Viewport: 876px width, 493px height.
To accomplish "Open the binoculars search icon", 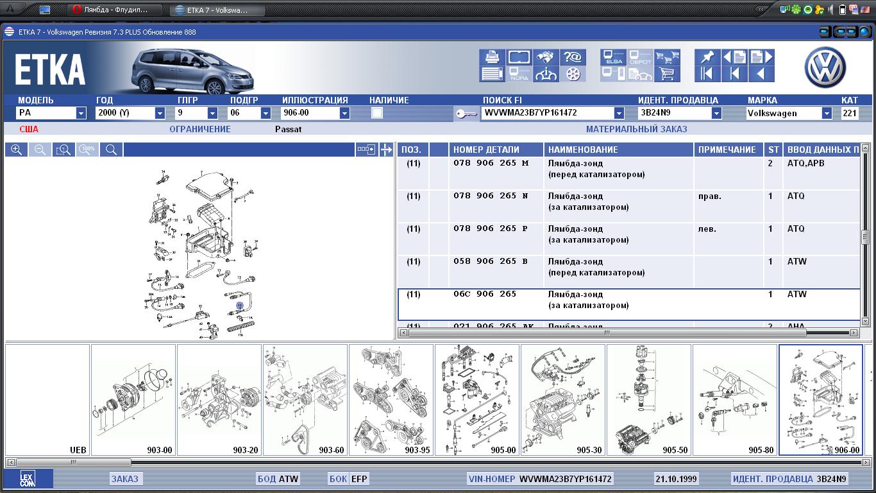I will pos(546,57).
